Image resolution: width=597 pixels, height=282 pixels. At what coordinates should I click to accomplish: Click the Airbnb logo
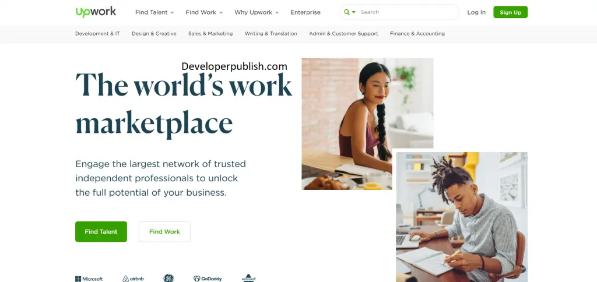134,279
